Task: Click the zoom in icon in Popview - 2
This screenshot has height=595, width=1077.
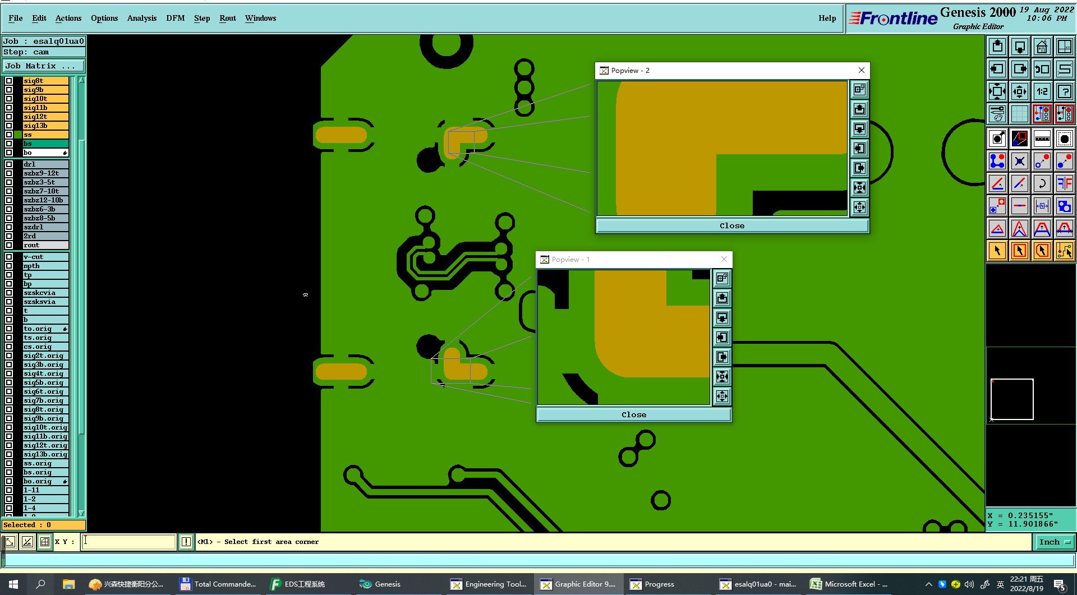Action: pyautogui.click(x=859, y=187)
